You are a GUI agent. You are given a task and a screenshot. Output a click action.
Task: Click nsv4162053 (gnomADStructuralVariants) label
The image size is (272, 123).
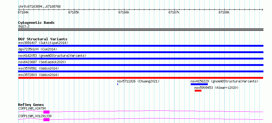click(52, 56)
